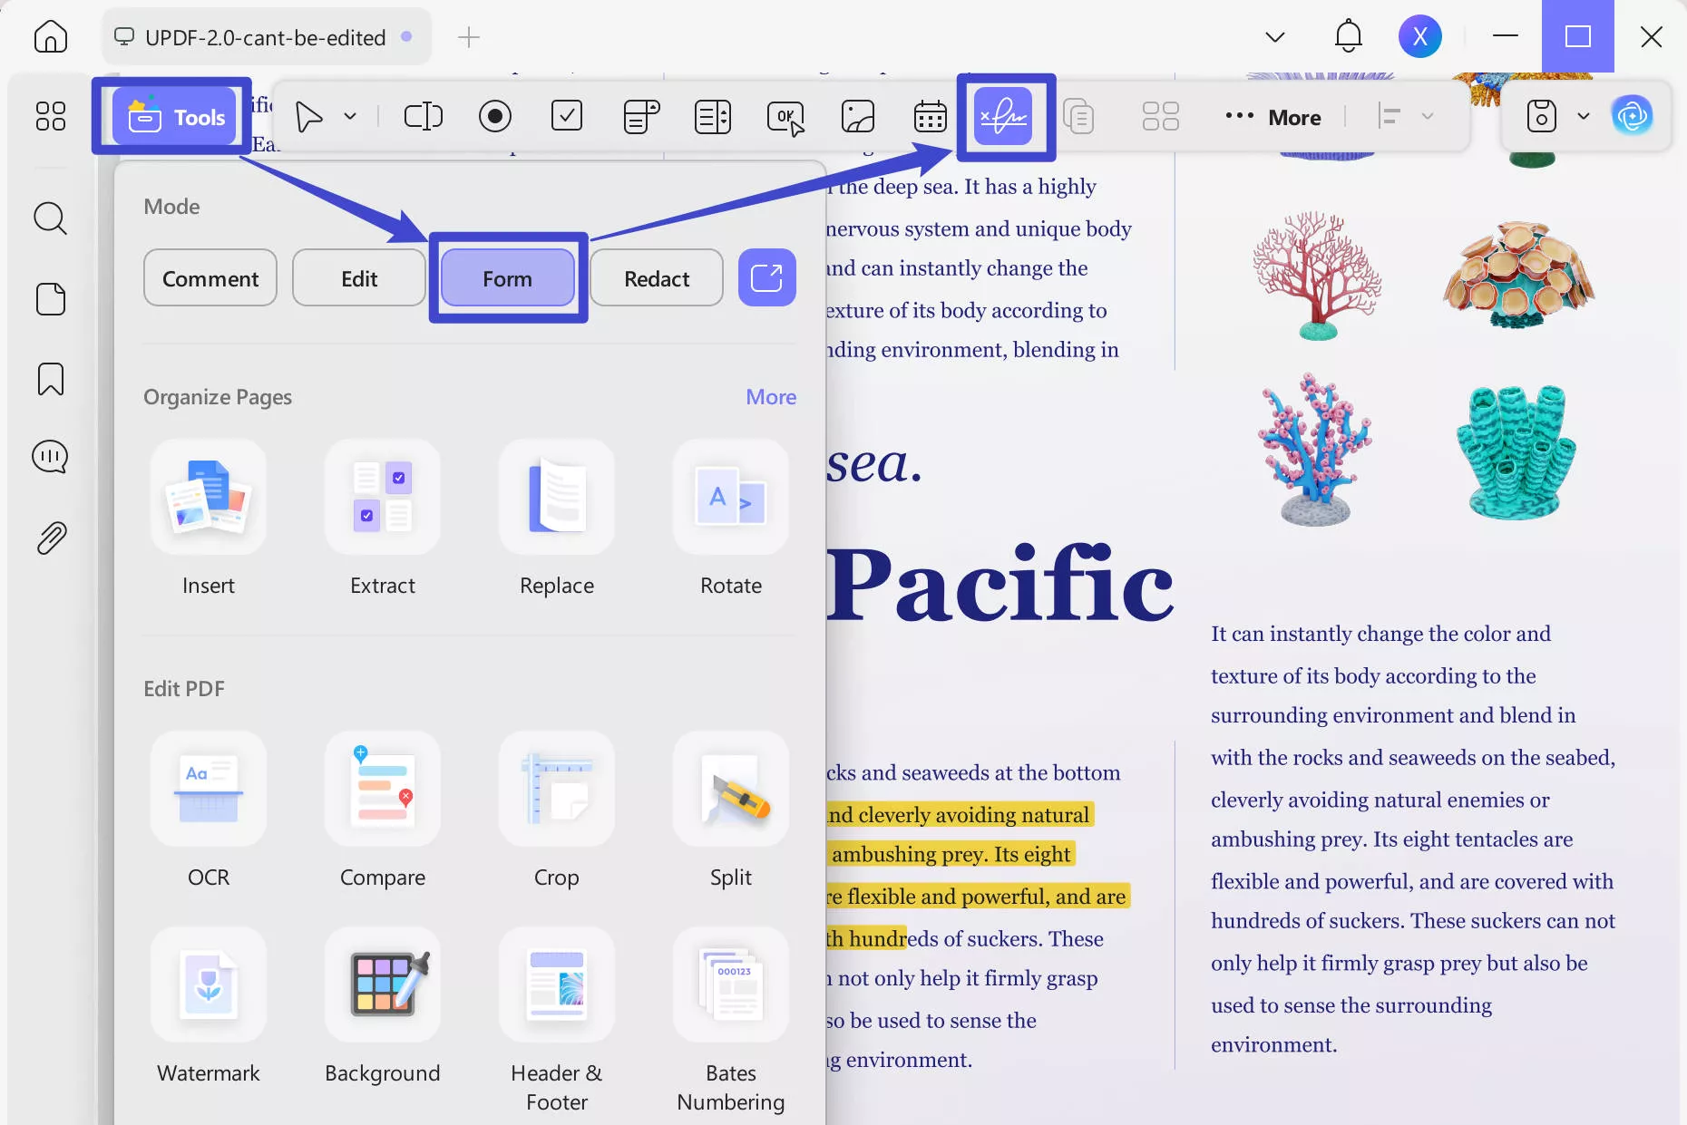This screenshot has height=1125, width=1687.
Task: Expand the save button dropdown
Action: click(x=1585, y=116)
